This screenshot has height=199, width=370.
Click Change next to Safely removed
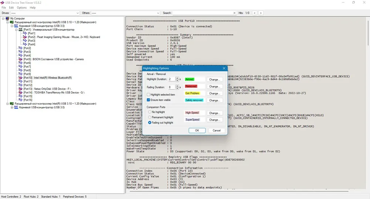coord(215,100)
